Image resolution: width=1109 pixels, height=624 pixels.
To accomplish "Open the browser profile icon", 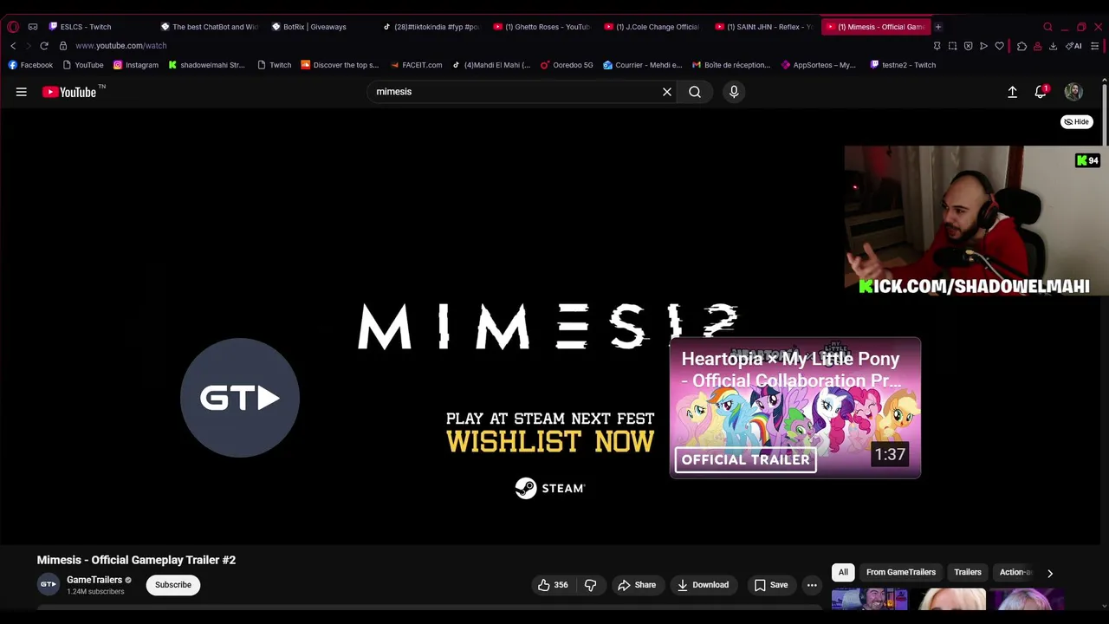I will point(1037,46).
